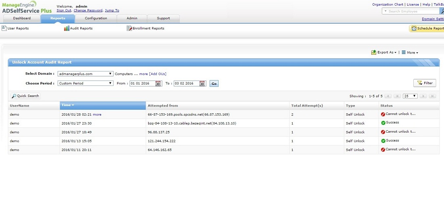This screenshot has height=205, width=444.
Task: Open the Select Domain dropdown
Action: coord(85,74)
